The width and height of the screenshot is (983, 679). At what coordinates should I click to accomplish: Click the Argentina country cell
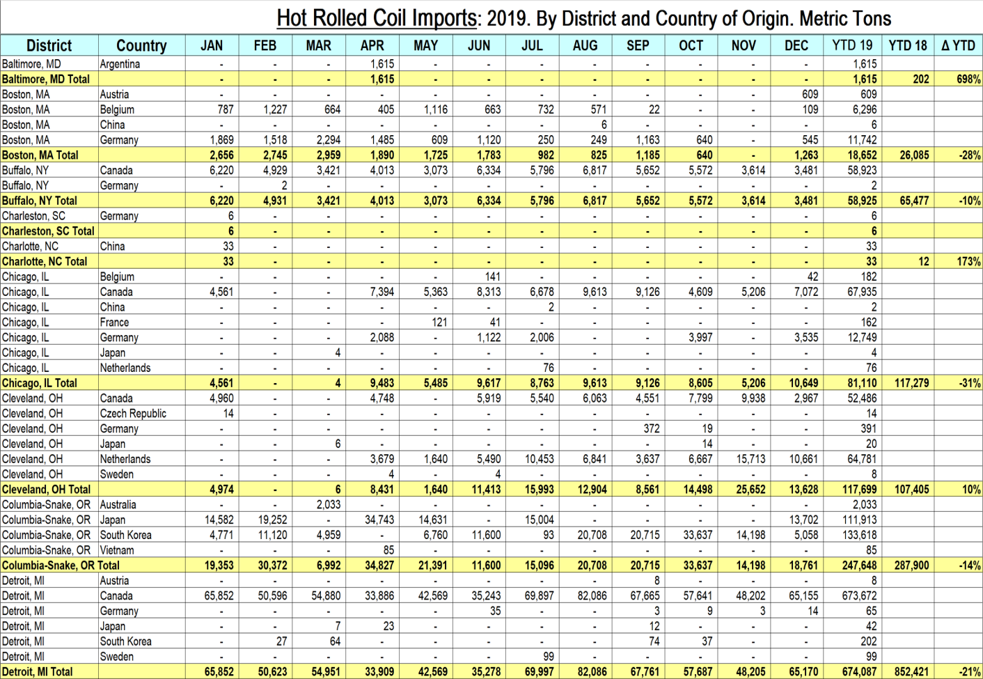click(x=120, y=64)
